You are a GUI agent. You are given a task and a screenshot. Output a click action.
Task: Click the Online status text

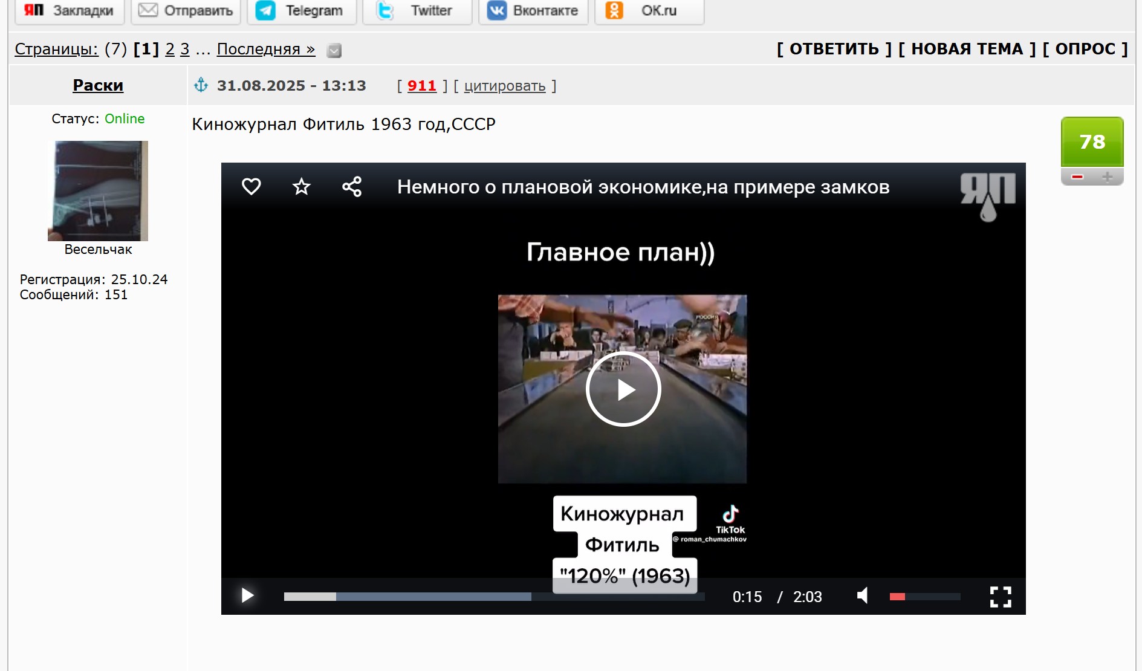click(125, 118)
